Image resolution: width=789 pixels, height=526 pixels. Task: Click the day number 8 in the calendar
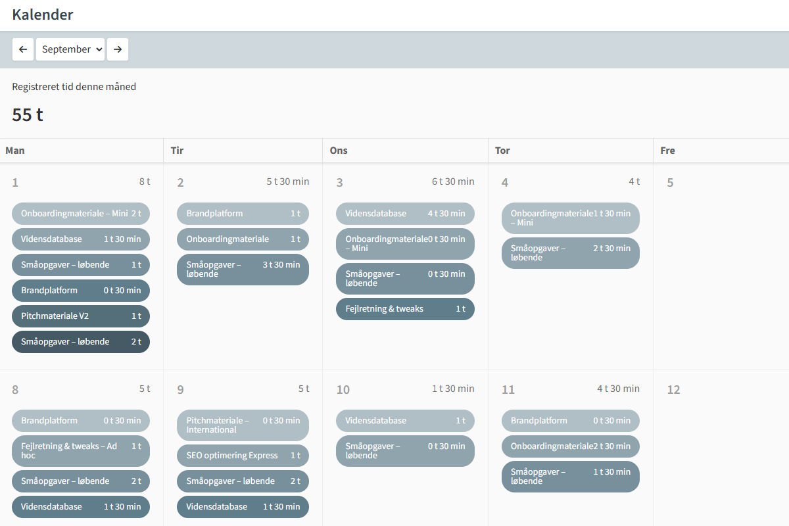pyautogui.click(x=15, y=389)
